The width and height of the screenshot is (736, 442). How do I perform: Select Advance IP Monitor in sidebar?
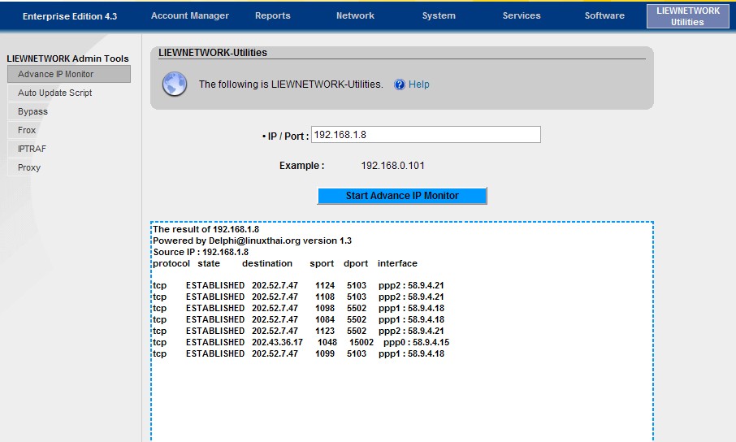click(x=69, y=74)
